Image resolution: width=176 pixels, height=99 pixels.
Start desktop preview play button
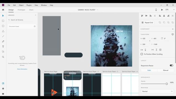click(162, 10)
